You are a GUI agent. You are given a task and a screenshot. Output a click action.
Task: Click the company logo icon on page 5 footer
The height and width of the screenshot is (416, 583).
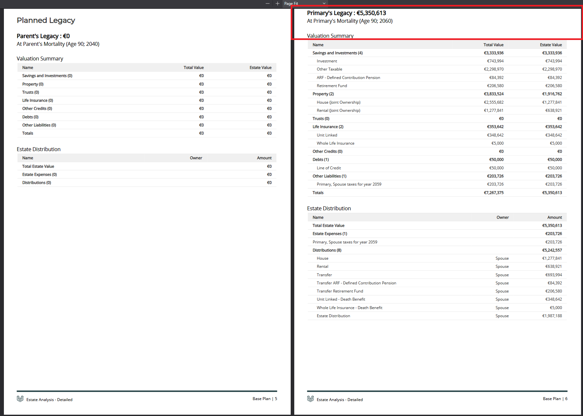pyautogui.click(x=20, y=399)
